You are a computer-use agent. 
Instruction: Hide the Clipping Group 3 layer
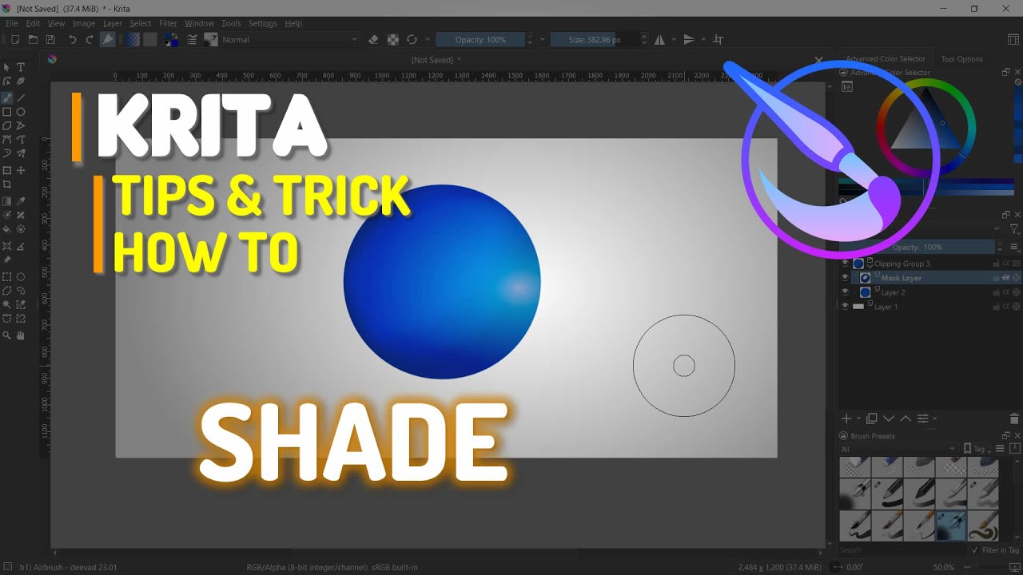click(x=845, y=264)
